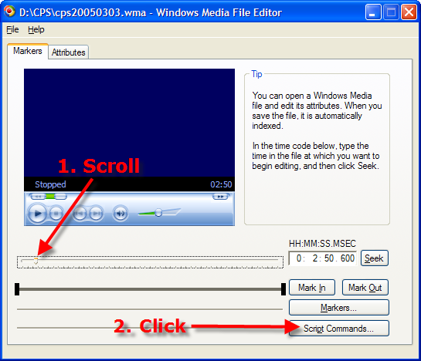Image resolution: width=421 pixels, height=361 pixels.
Task: Click the fast forward button on seek bar
Action: click(x=220, y=197)
